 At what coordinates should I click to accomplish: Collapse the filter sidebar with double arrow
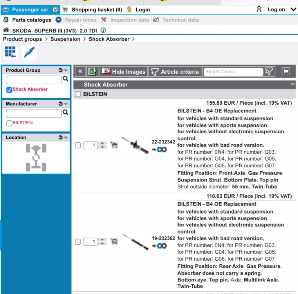click(80, 72)
